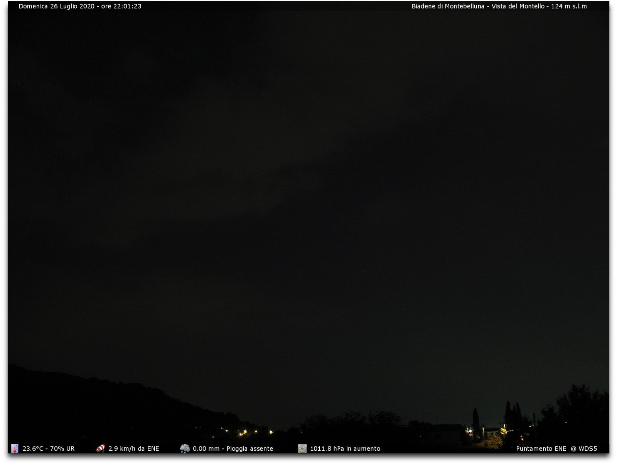Click the barometer pressure icon

[302, 448]
